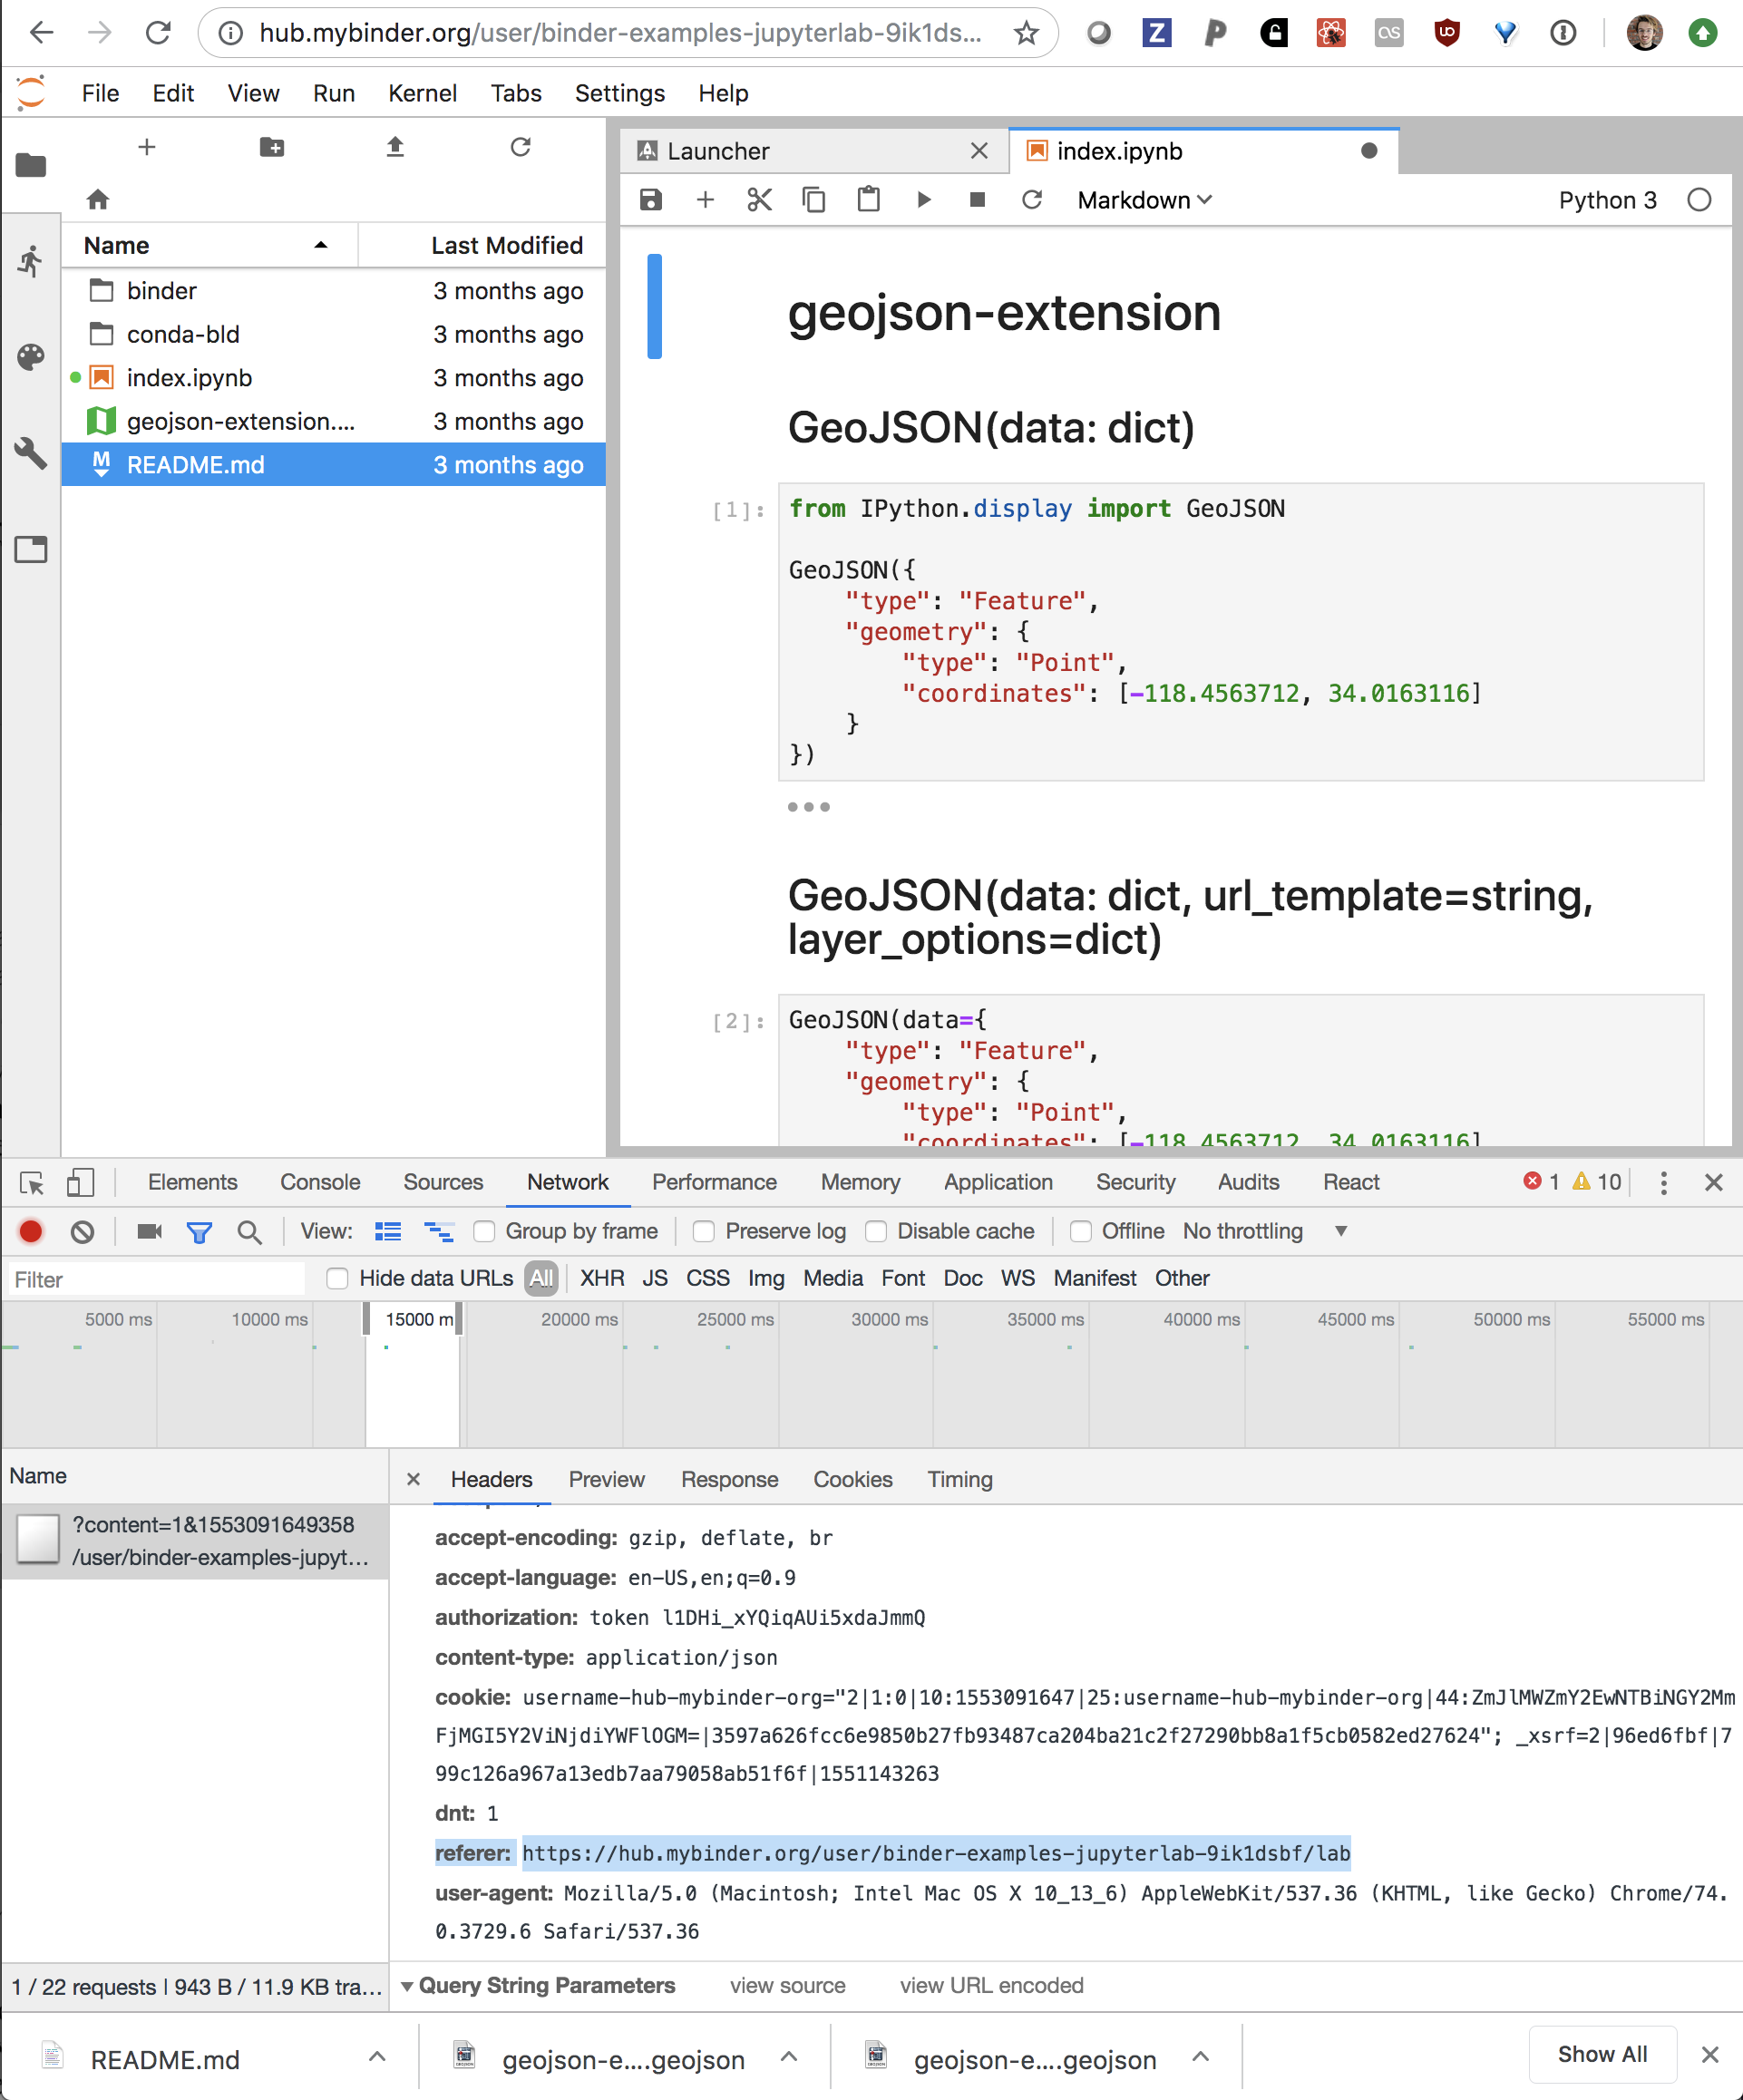Screen dimensions: 1743x2100
Task: Open the commands palette sidebar icon
Action: point(31,357)
